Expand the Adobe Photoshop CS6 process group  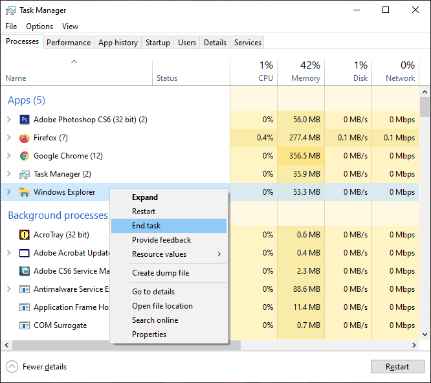(x=9, y=120)
